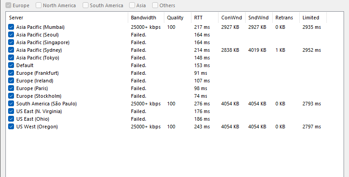Screen dimensions: 349x177
Task: Click Frankfurt's 91 ms RTT value
Action: click(200, 73)
